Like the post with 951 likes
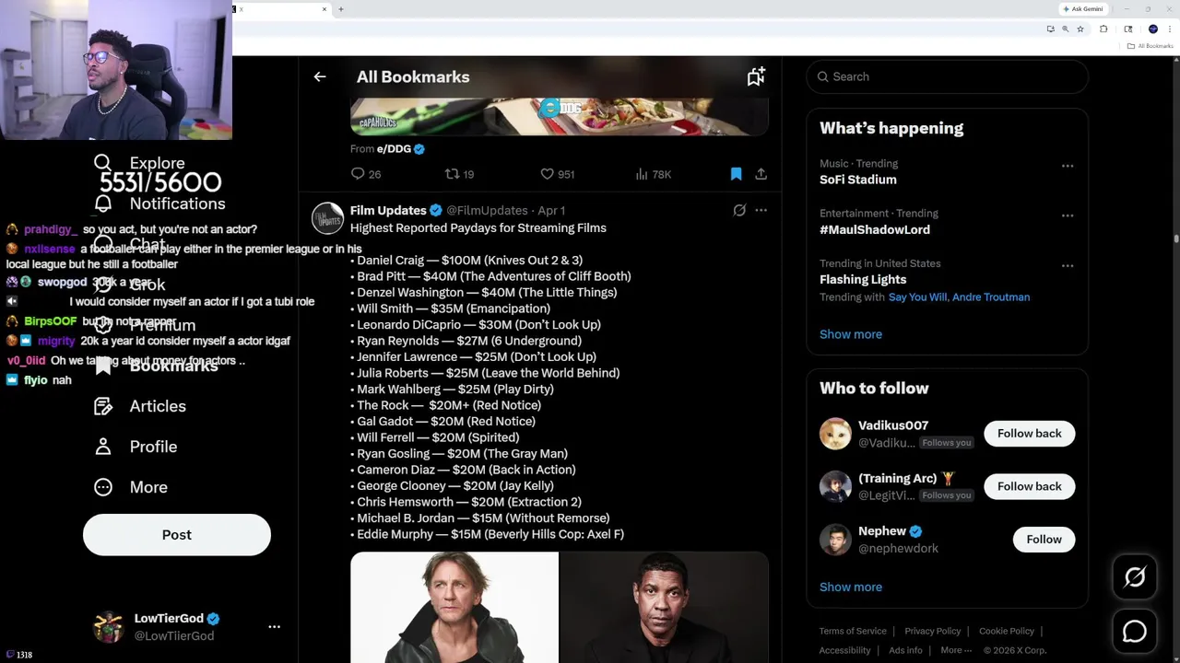Image resolution: width=1180 pixels, height=663 pixels. pos(547,174)
